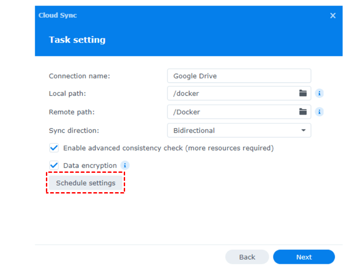Viewport: 360px width, 270px height.
Task: Uncheck the Data encryption checkbox
Action: pyautogui.click(x=54, y=166)
